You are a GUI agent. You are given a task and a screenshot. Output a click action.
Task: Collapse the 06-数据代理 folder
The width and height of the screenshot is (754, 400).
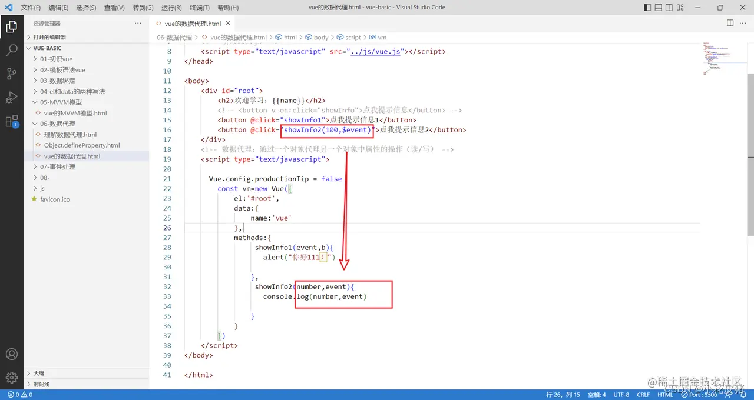pyautogui.click(x=86, y=124)
